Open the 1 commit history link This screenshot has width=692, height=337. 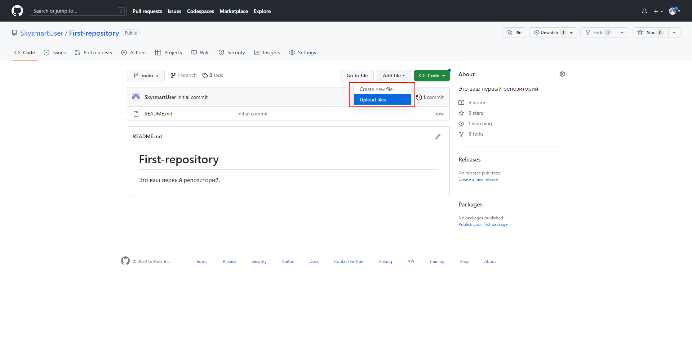(x=430, y=97)
